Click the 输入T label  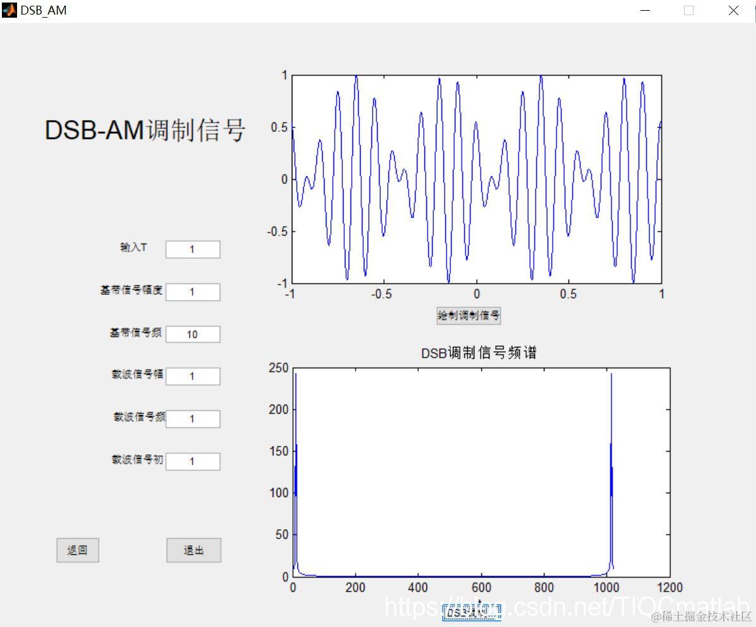(x=133, y=248)
